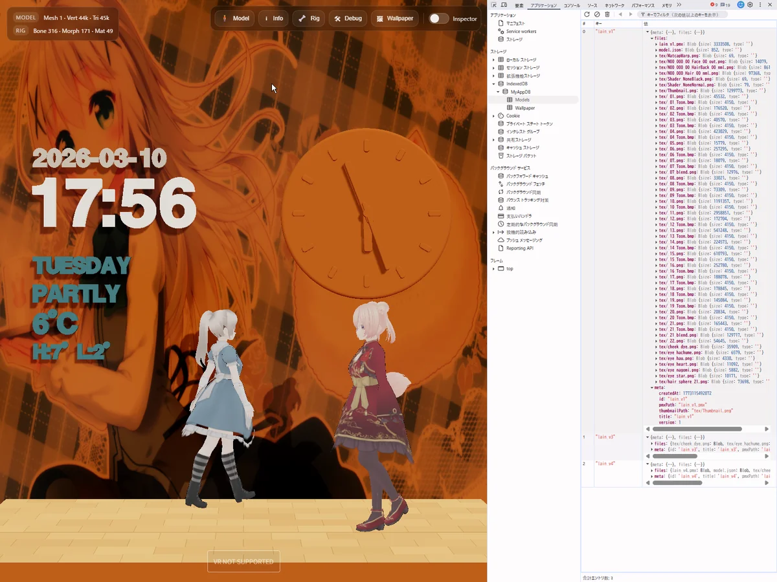Toggle the device toolbar icon
This screenshot has width=777, height=582.
[504, 5]
